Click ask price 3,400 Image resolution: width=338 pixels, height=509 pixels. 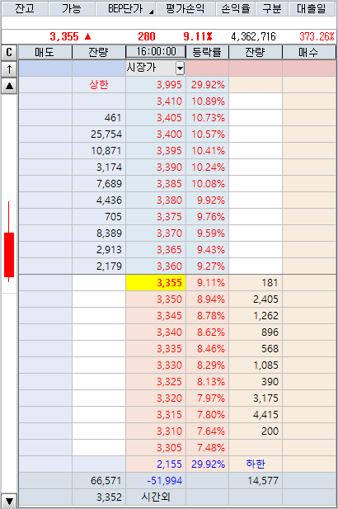tap(156, 134)
